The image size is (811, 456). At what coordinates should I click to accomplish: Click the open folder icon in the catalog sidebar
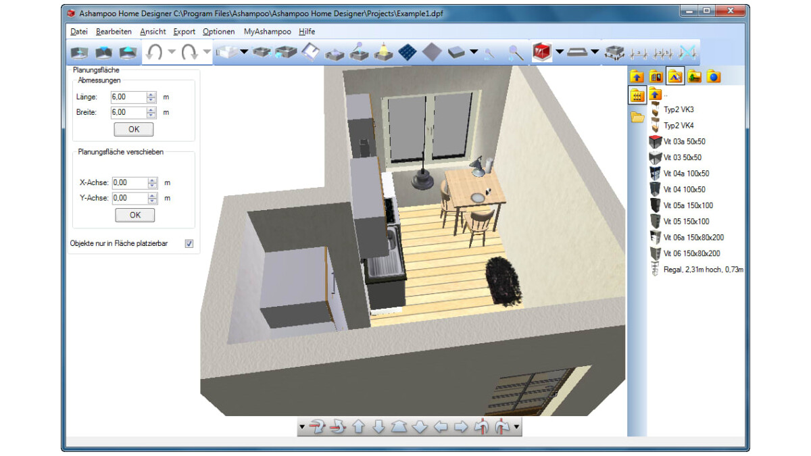point(637,118)
